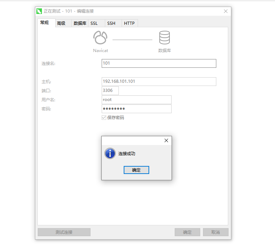Click the 主机: label

click(46, 82)
